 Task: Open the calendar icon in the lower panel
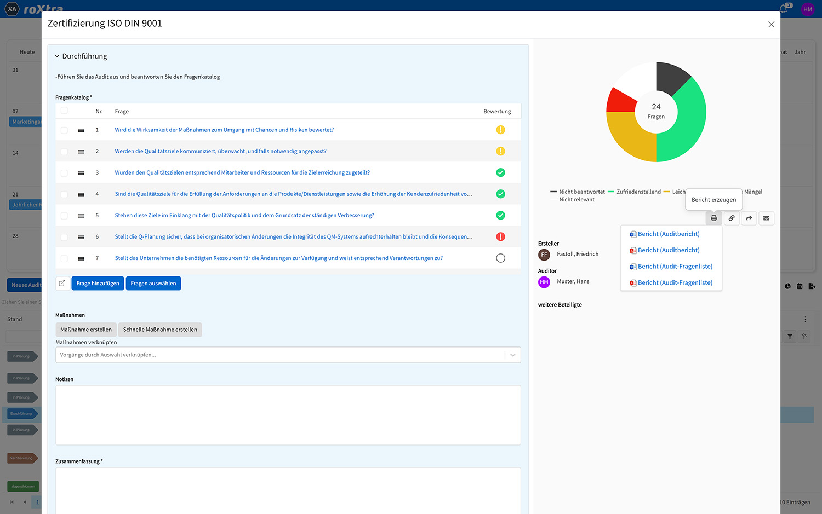pos(800,286)
